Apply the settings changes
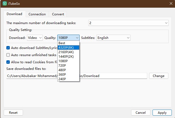The width and height of the screenshot is (175, 118). [162, 112]
